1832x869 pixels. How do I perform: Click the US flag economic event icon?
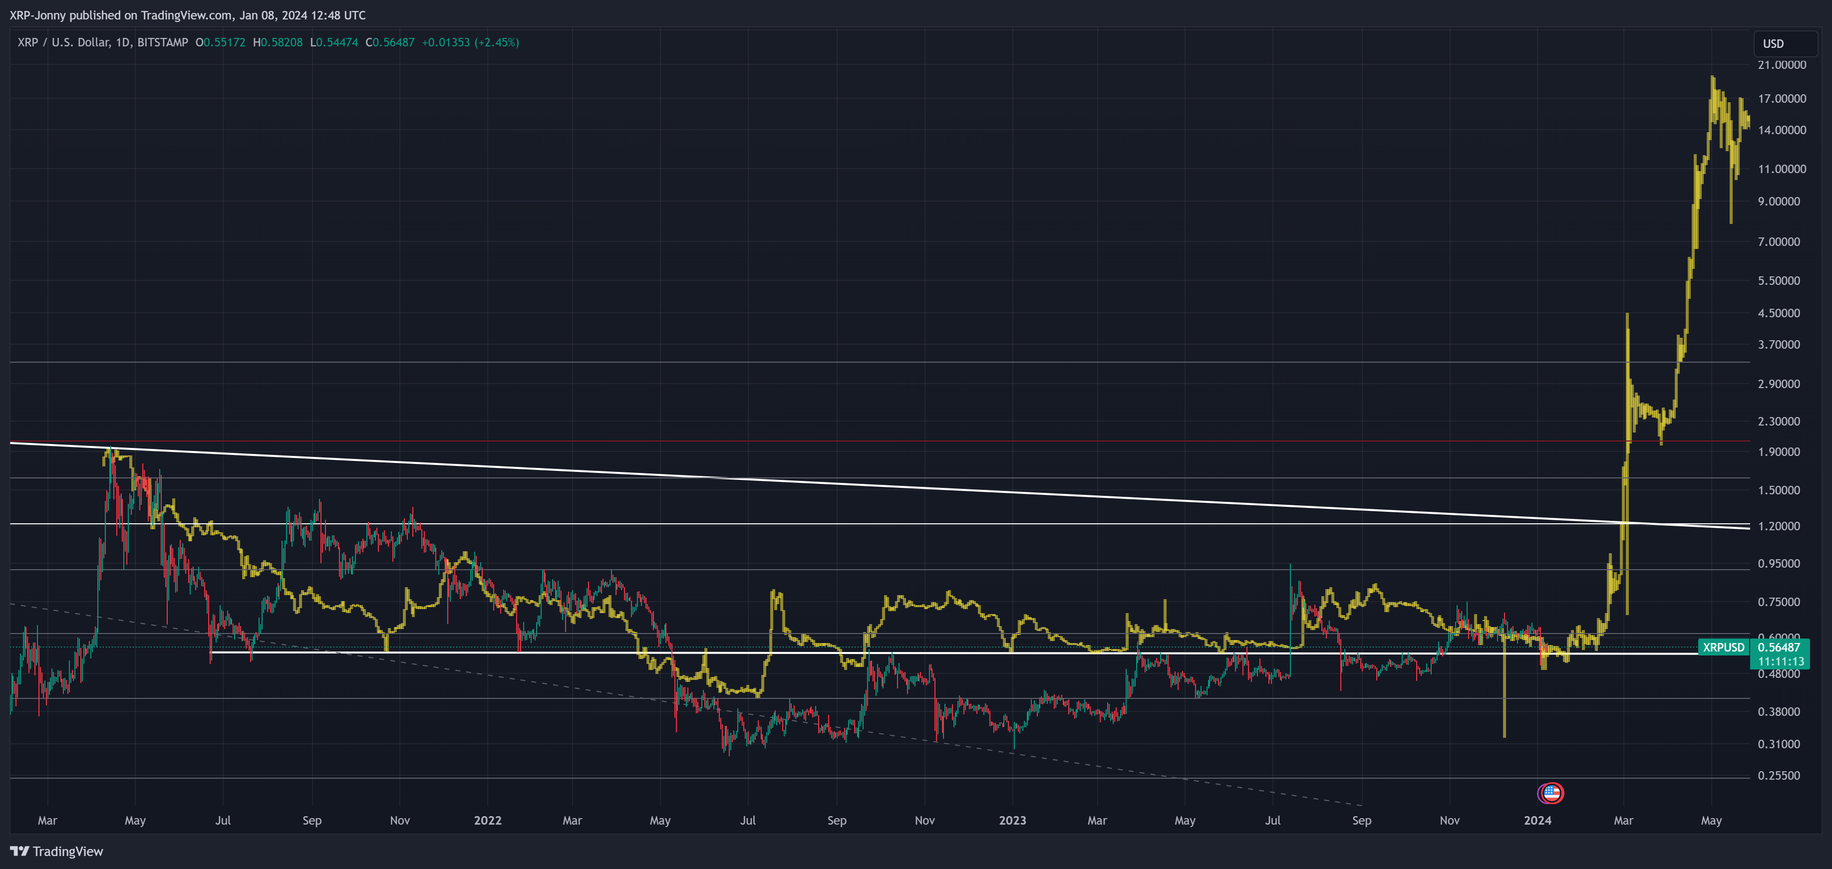coord(1551,793)
